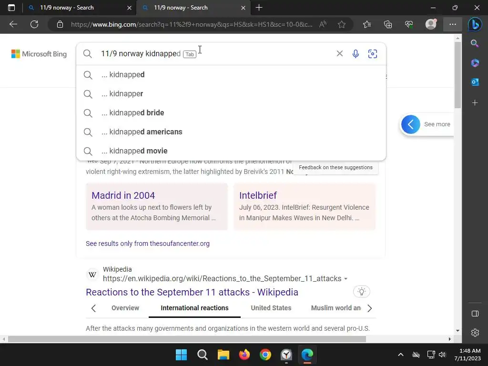
Task: Toggle the Read aloud icon in address bar
Action: [x=323, y=24]
